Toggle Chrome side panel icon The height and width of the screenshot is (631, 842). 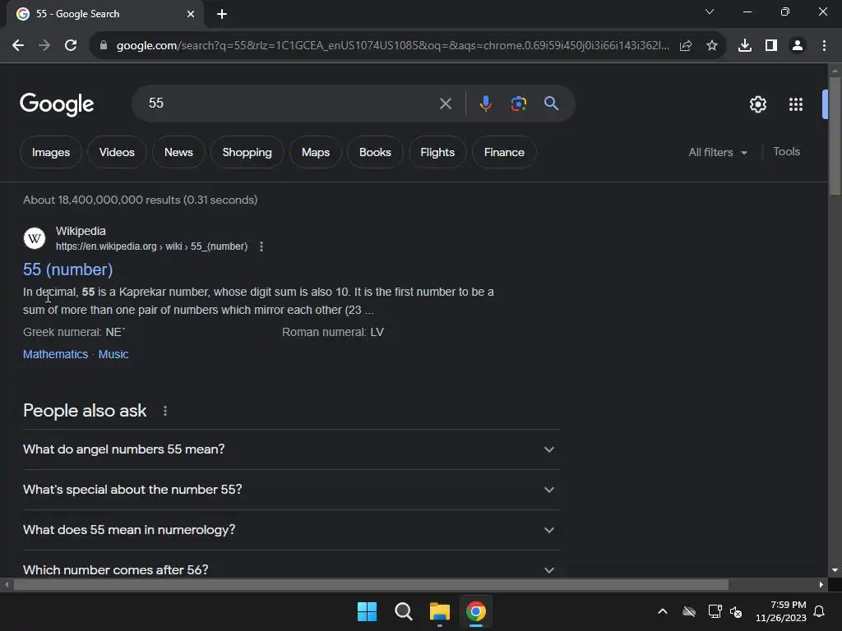(771, 46)
